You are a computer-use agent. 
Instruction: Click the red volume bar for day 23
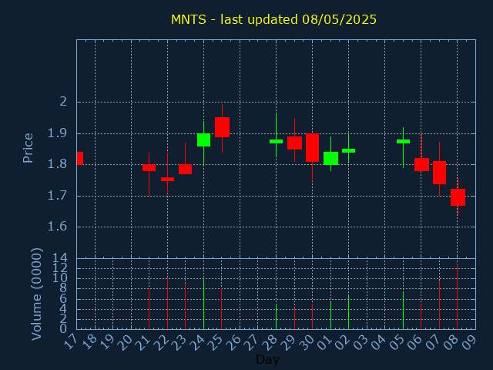point(185,307)
